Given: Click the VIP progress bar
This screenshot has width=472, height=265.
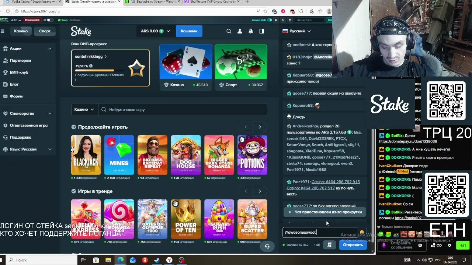Looking at the screenshot, I should 100,71.
